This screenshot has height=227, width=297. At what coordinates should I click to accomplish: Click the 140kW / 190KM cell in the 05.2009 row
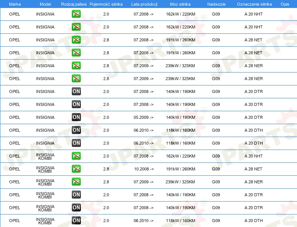(x=180, y=117)
